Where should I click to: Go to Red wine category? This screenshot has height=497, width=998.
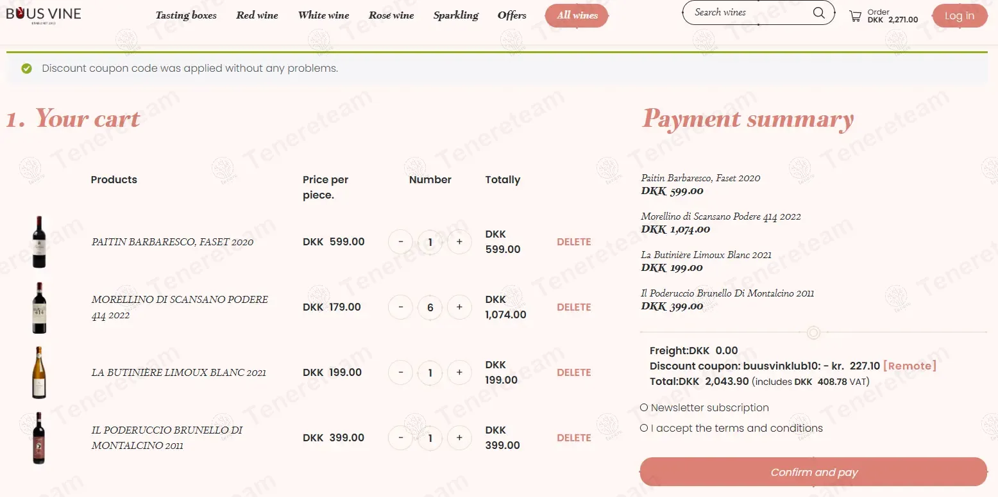click(257, 15)
